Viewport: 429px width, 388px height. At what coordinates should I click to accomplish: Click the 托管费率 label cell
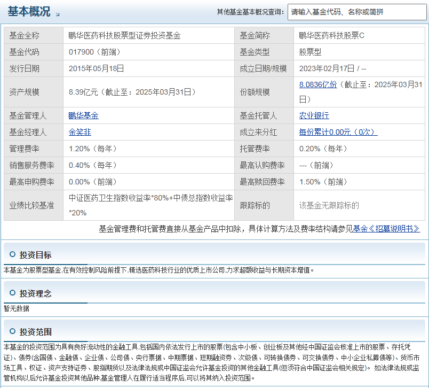(264, 149)
